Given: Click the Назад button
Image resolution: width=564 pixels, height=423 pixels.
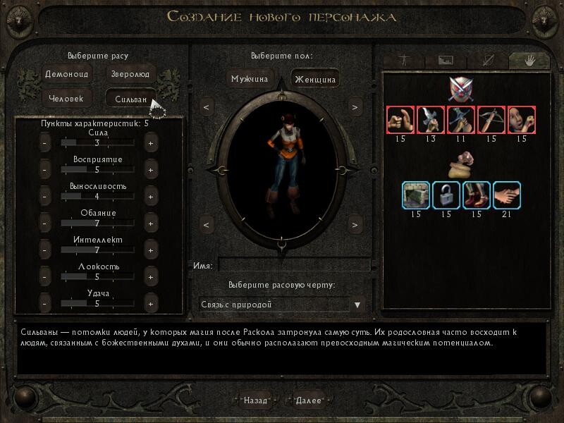Looking at the screenshot, I should tap(255, 400).
